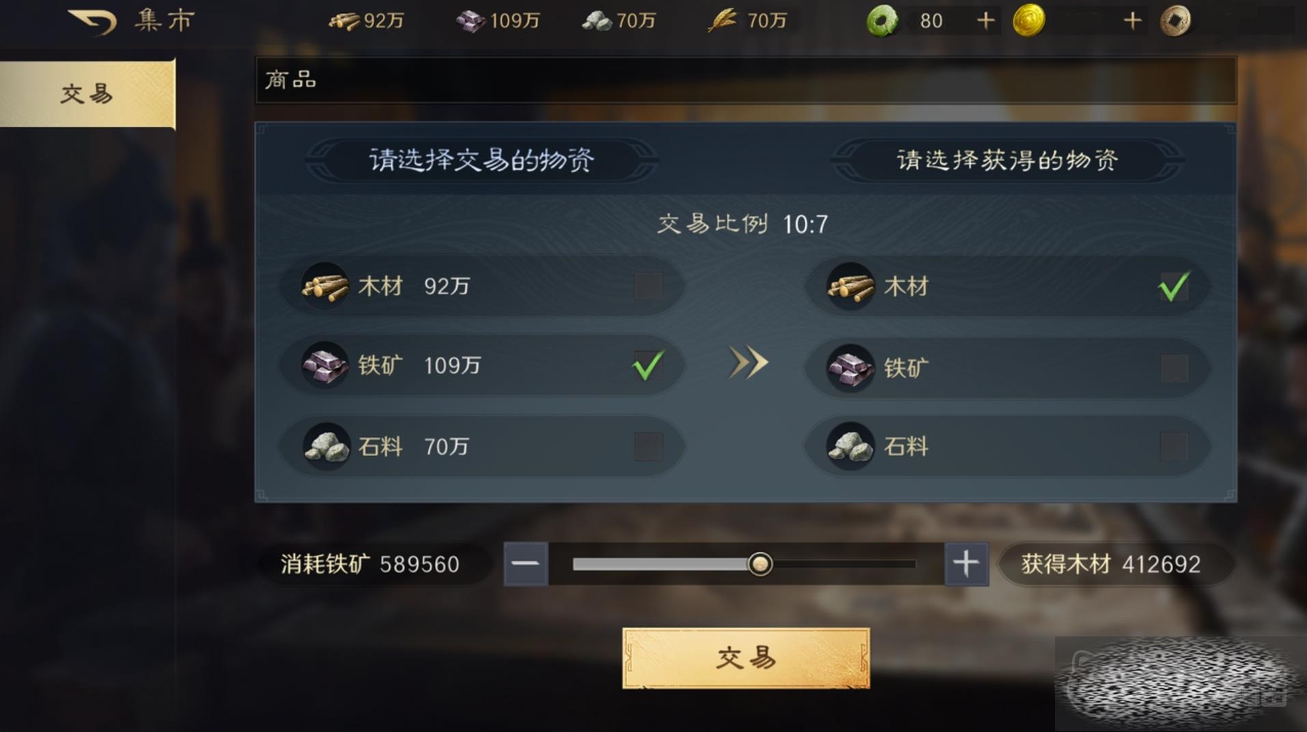Click the grain wheat icon in top bar
The width and height of the screenshot is (1307, 732).
click(722, 20)
